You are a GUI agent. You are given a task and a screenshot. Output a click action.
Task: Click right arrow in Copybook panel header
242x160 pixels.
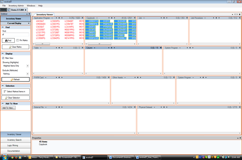pos(115,18)
